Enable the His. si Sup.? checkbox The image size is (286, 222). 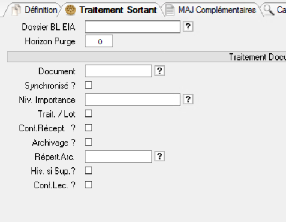88,171
